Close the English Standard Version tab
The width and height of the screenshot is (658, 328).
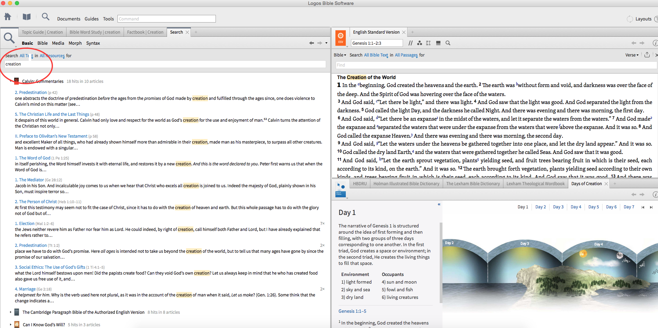coord(404,32)
